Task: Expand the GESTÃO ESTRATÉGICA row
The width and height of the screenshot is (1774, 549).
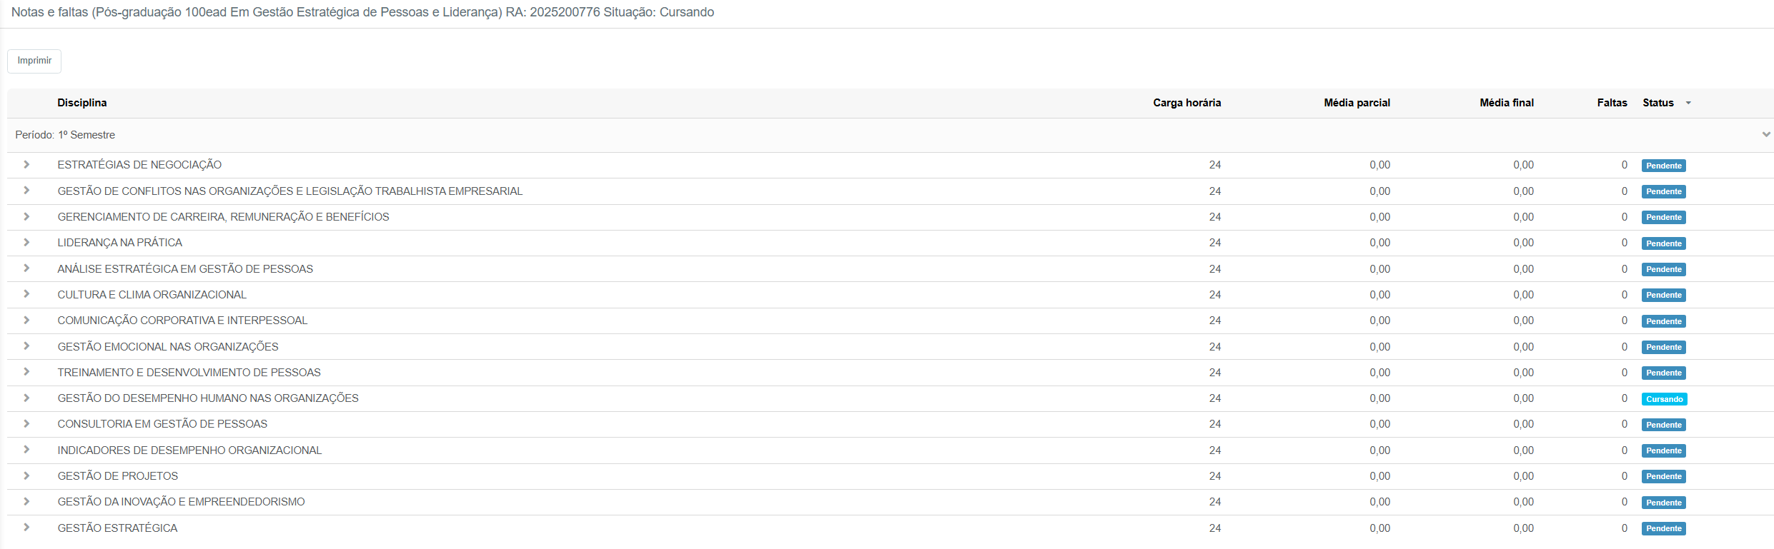Action: pos(26,528)
